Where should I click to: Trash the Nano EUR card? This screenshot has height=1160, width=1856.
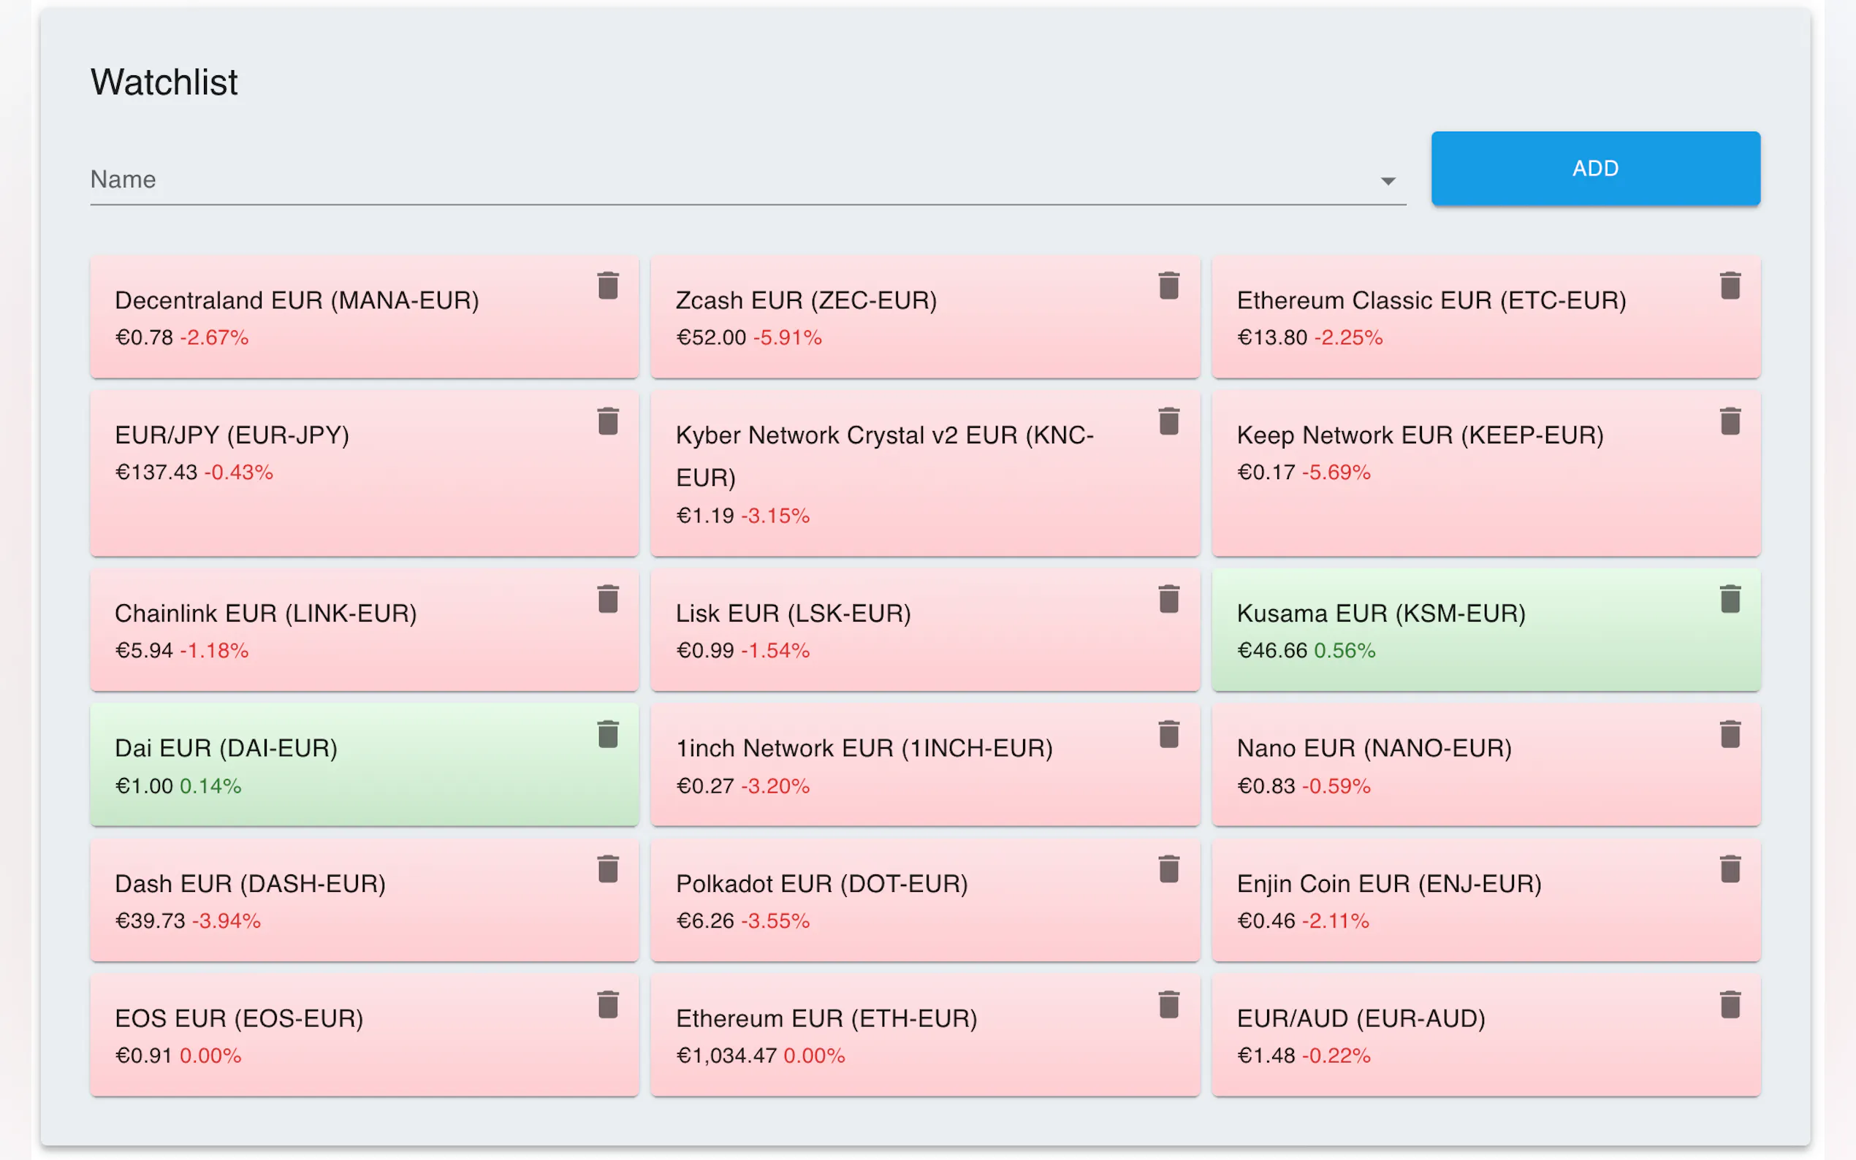coord(1730,734)
